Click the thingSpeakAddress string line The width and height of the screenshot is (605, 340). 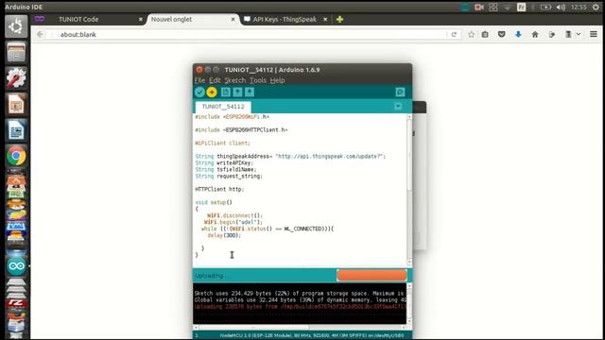(290, 157)
